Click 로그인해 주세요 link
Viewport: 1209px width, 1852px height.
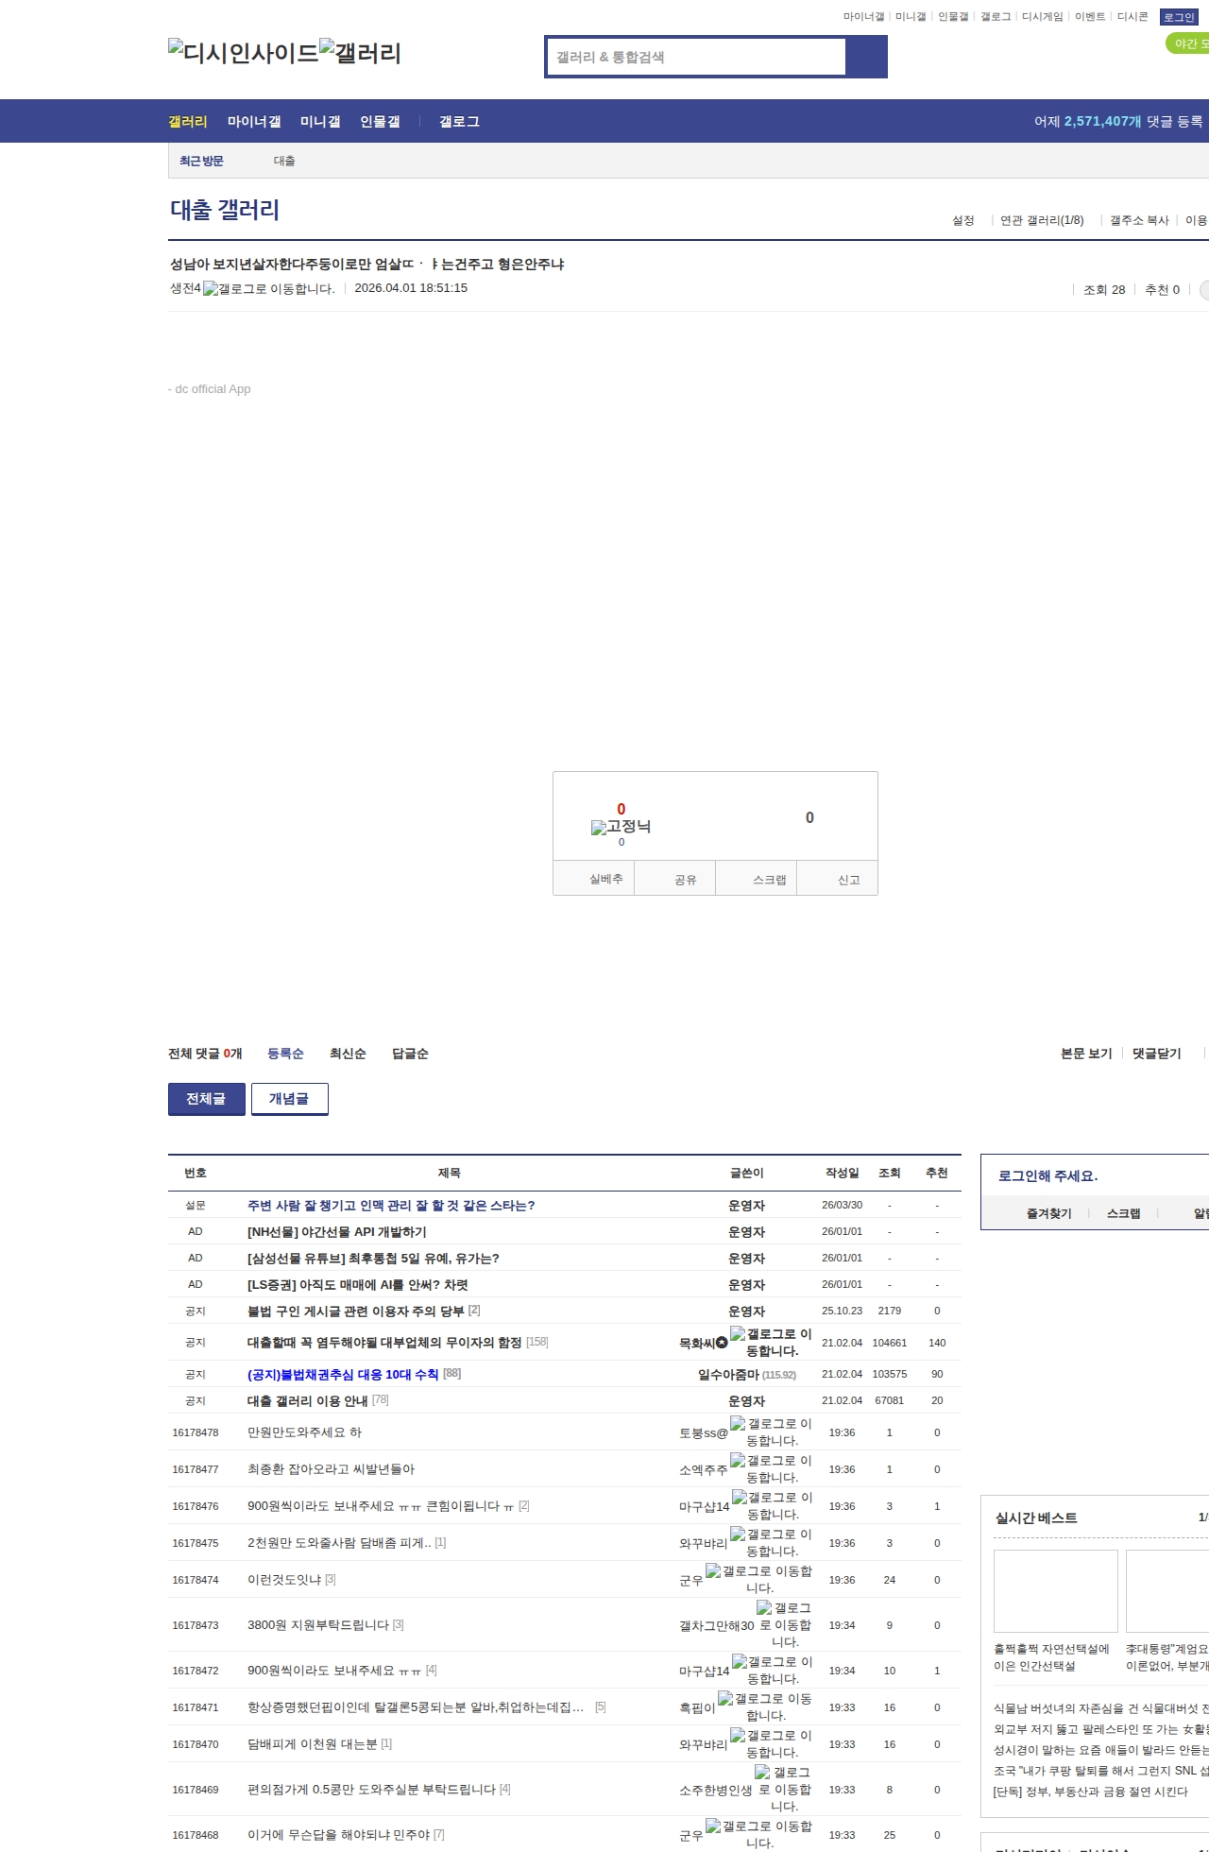point(1047,1175)
